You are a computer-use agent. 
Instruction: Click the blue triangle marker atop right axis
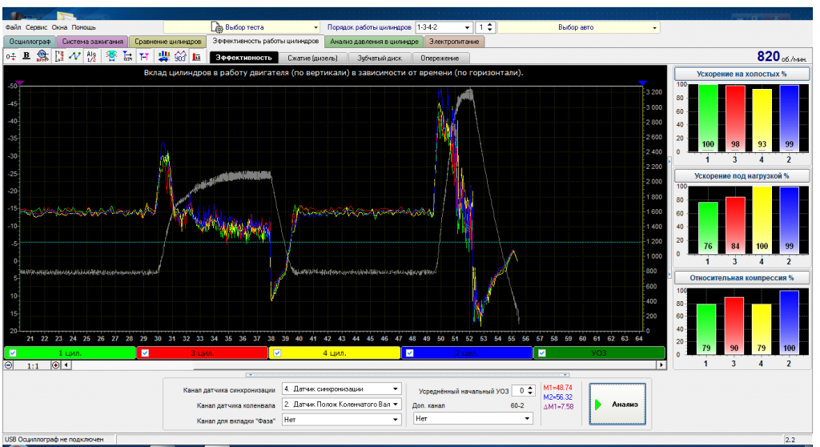[x=643, y=83]
